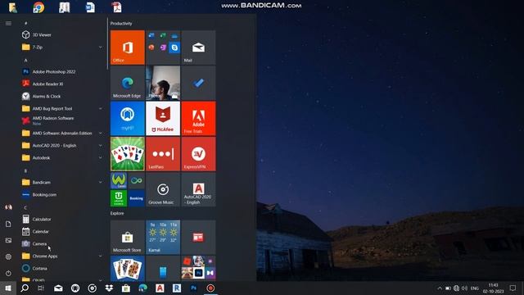The image size is (524, 295).
Task: Open Booking.com in app list
Action: tap(62, 194)
